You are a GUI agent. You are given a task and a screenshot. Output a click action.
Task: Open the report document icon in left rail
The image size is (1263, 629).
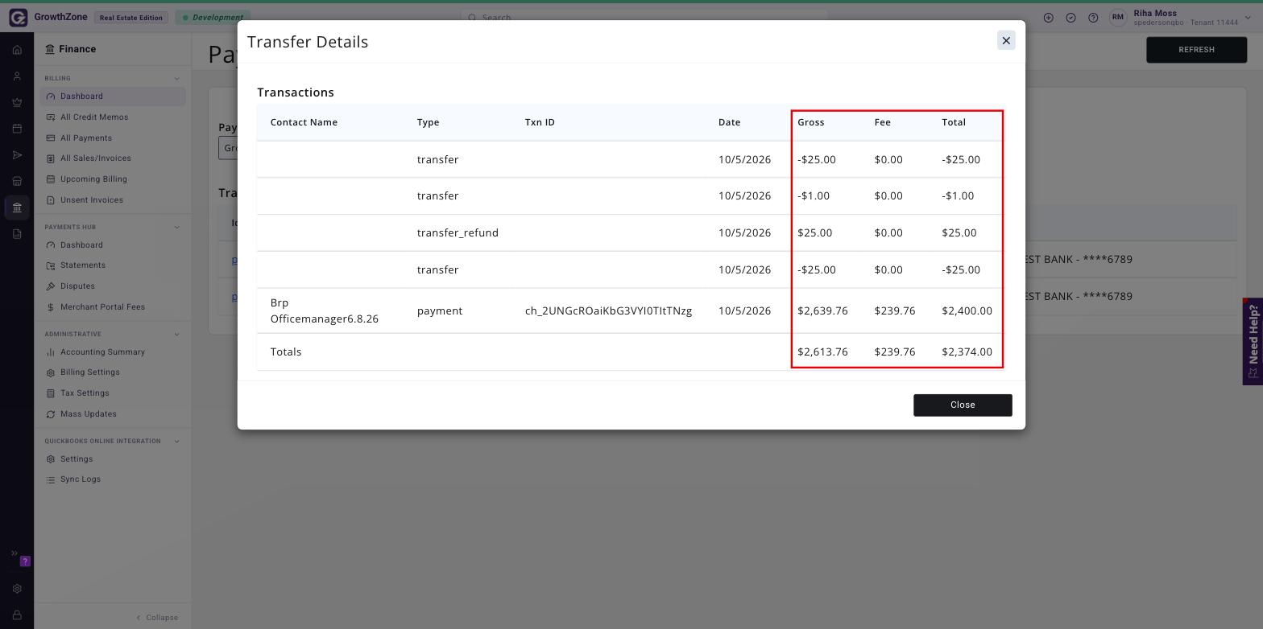(x=17, y=234)
